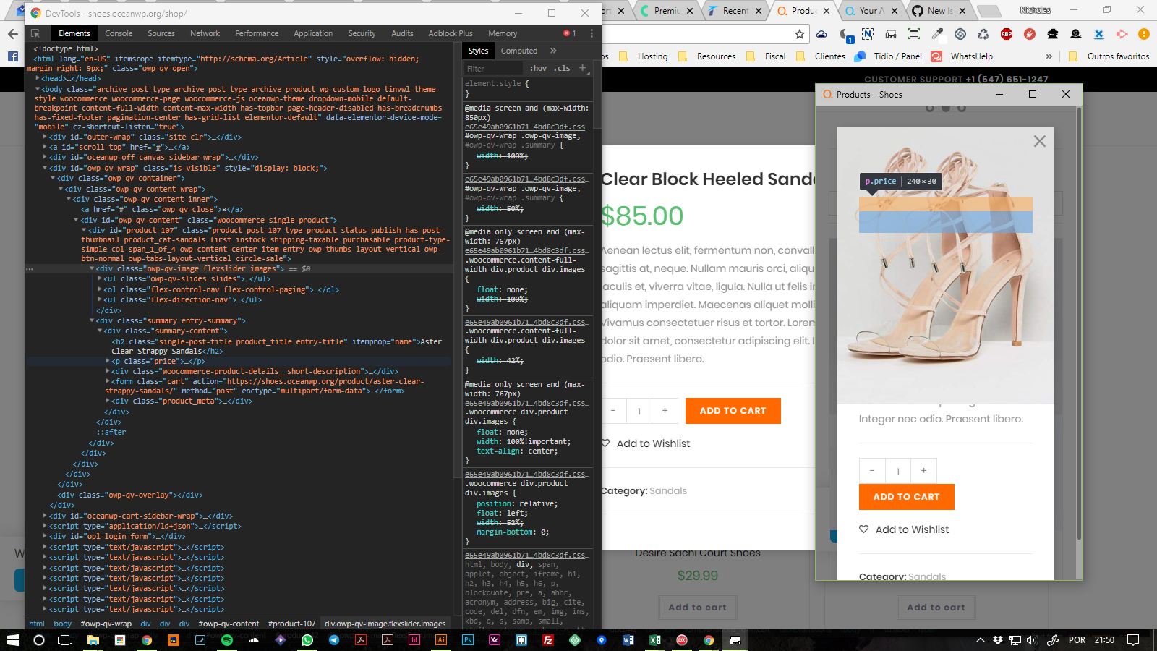This screenshot has width=1157, height=651.
Task: Open the Computed styles tab
Action: click(519, 51)
